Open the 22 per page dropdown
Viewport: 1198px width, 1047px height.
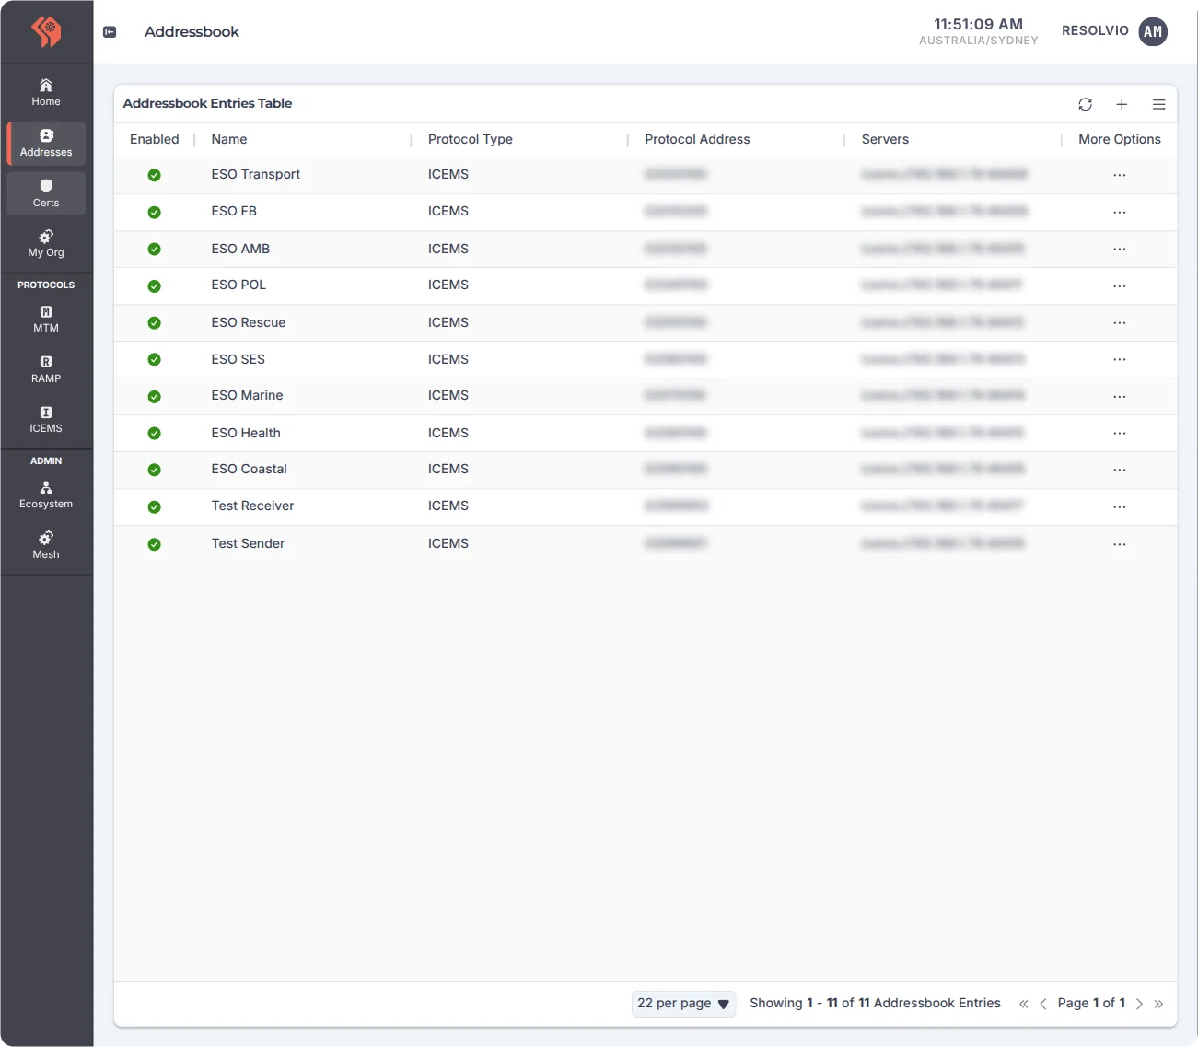click(683, 1004)
